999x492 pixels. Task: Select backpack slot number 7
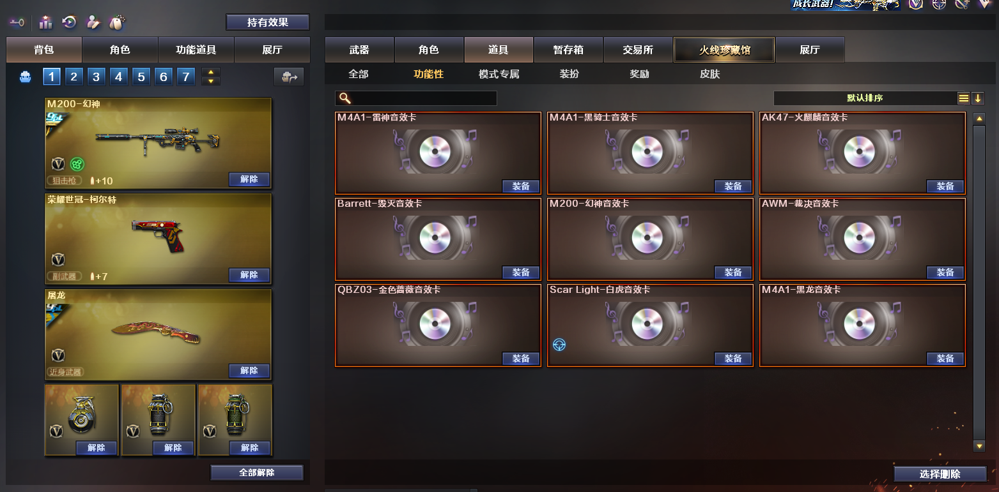pyautogui.click(x=185, y=77)
